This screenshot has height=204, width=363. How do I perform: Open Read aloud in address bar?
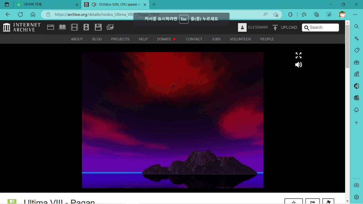265,14
